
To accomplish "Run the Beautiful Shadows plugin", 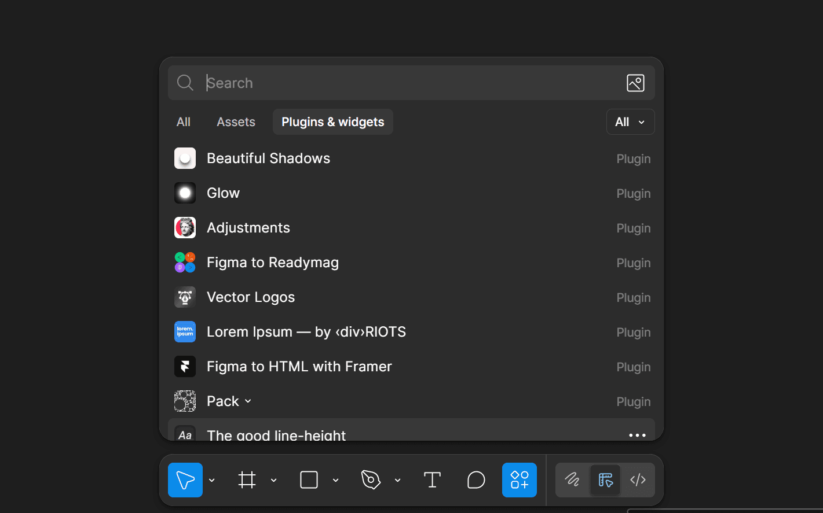I will [411, 158].
